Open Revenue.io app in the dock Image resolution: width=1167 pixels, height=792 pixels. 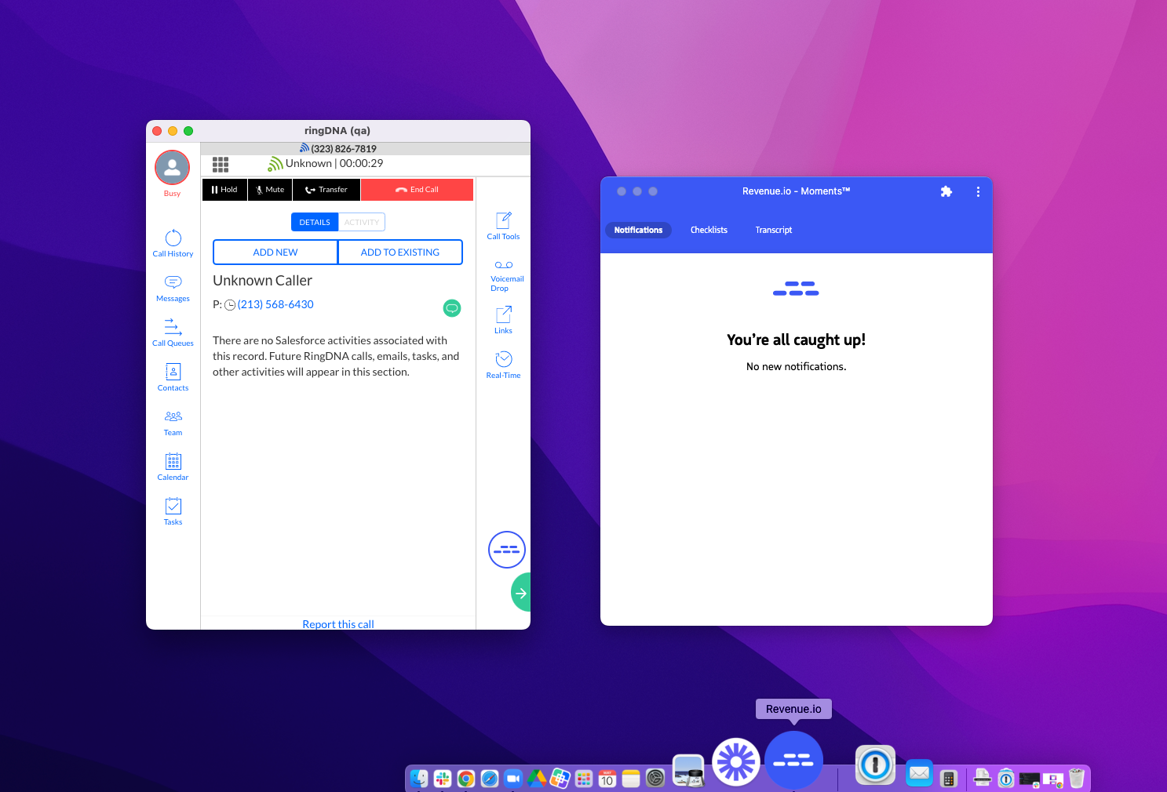click(793, 761)
